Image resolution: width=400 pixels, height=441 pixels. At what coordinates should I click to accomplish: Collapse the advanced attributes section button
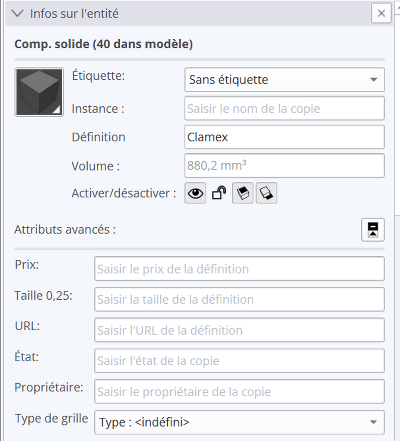click(x=373, y=230)
